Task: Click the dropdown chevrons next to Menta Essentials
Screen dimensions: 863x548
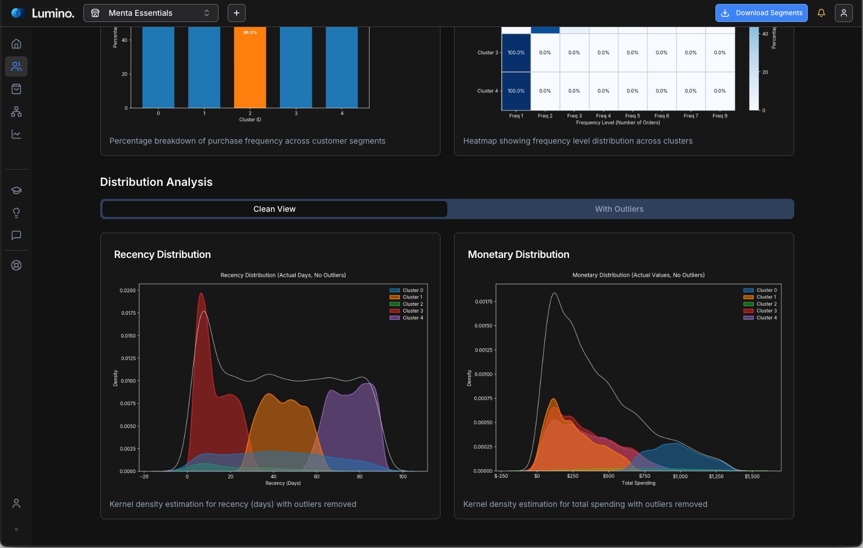Action: pos(207,13)
